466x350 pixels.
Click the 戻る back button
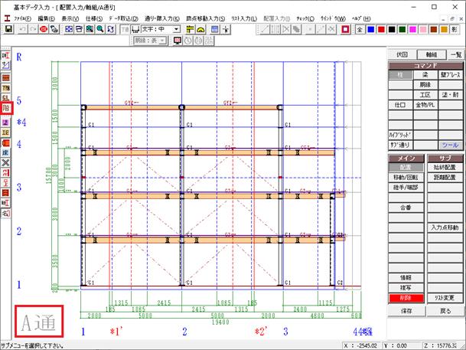coord(445,311)
